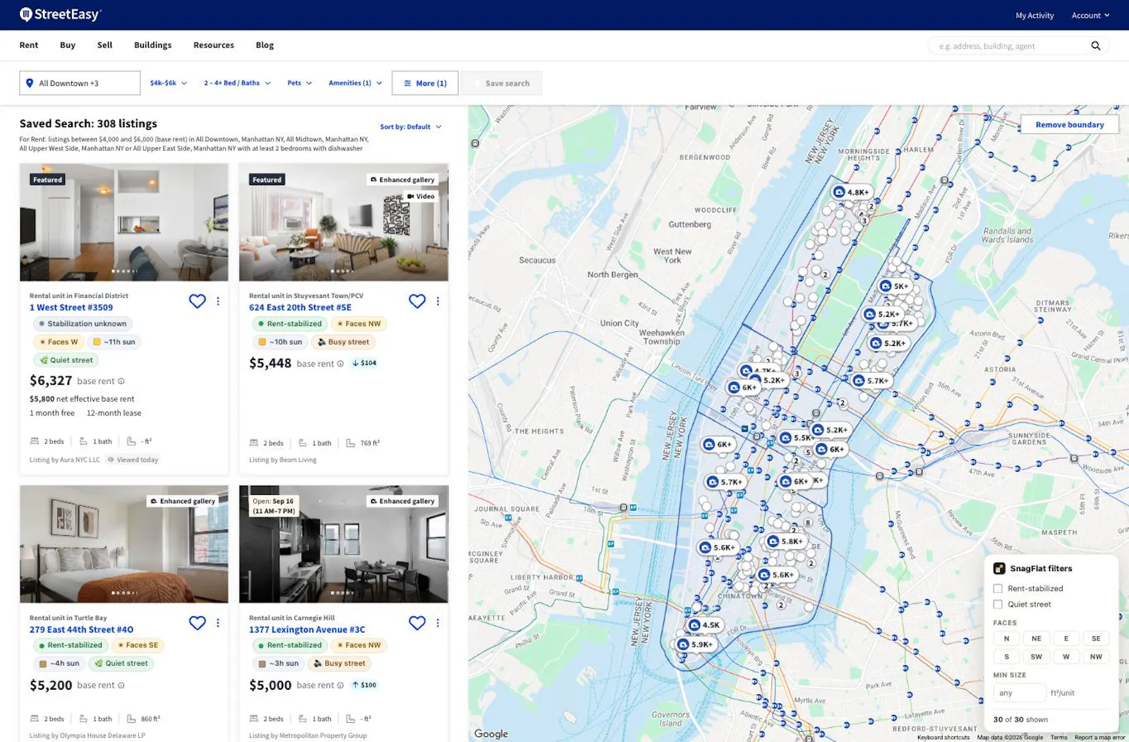This screenshot has width=1129, height=742.
Task: Open My Activity link
Action: tap(1034, 16)
